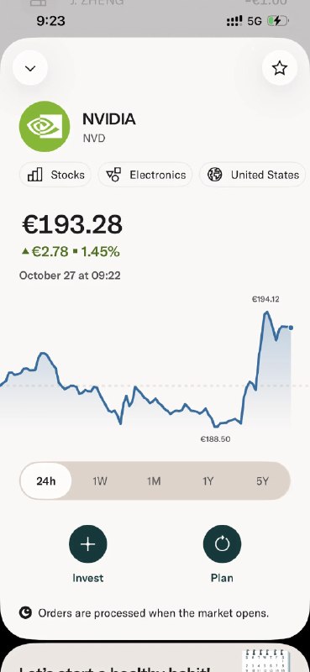Select the 24h chart range
Screen dimensions: 310x672
(46, 480)
